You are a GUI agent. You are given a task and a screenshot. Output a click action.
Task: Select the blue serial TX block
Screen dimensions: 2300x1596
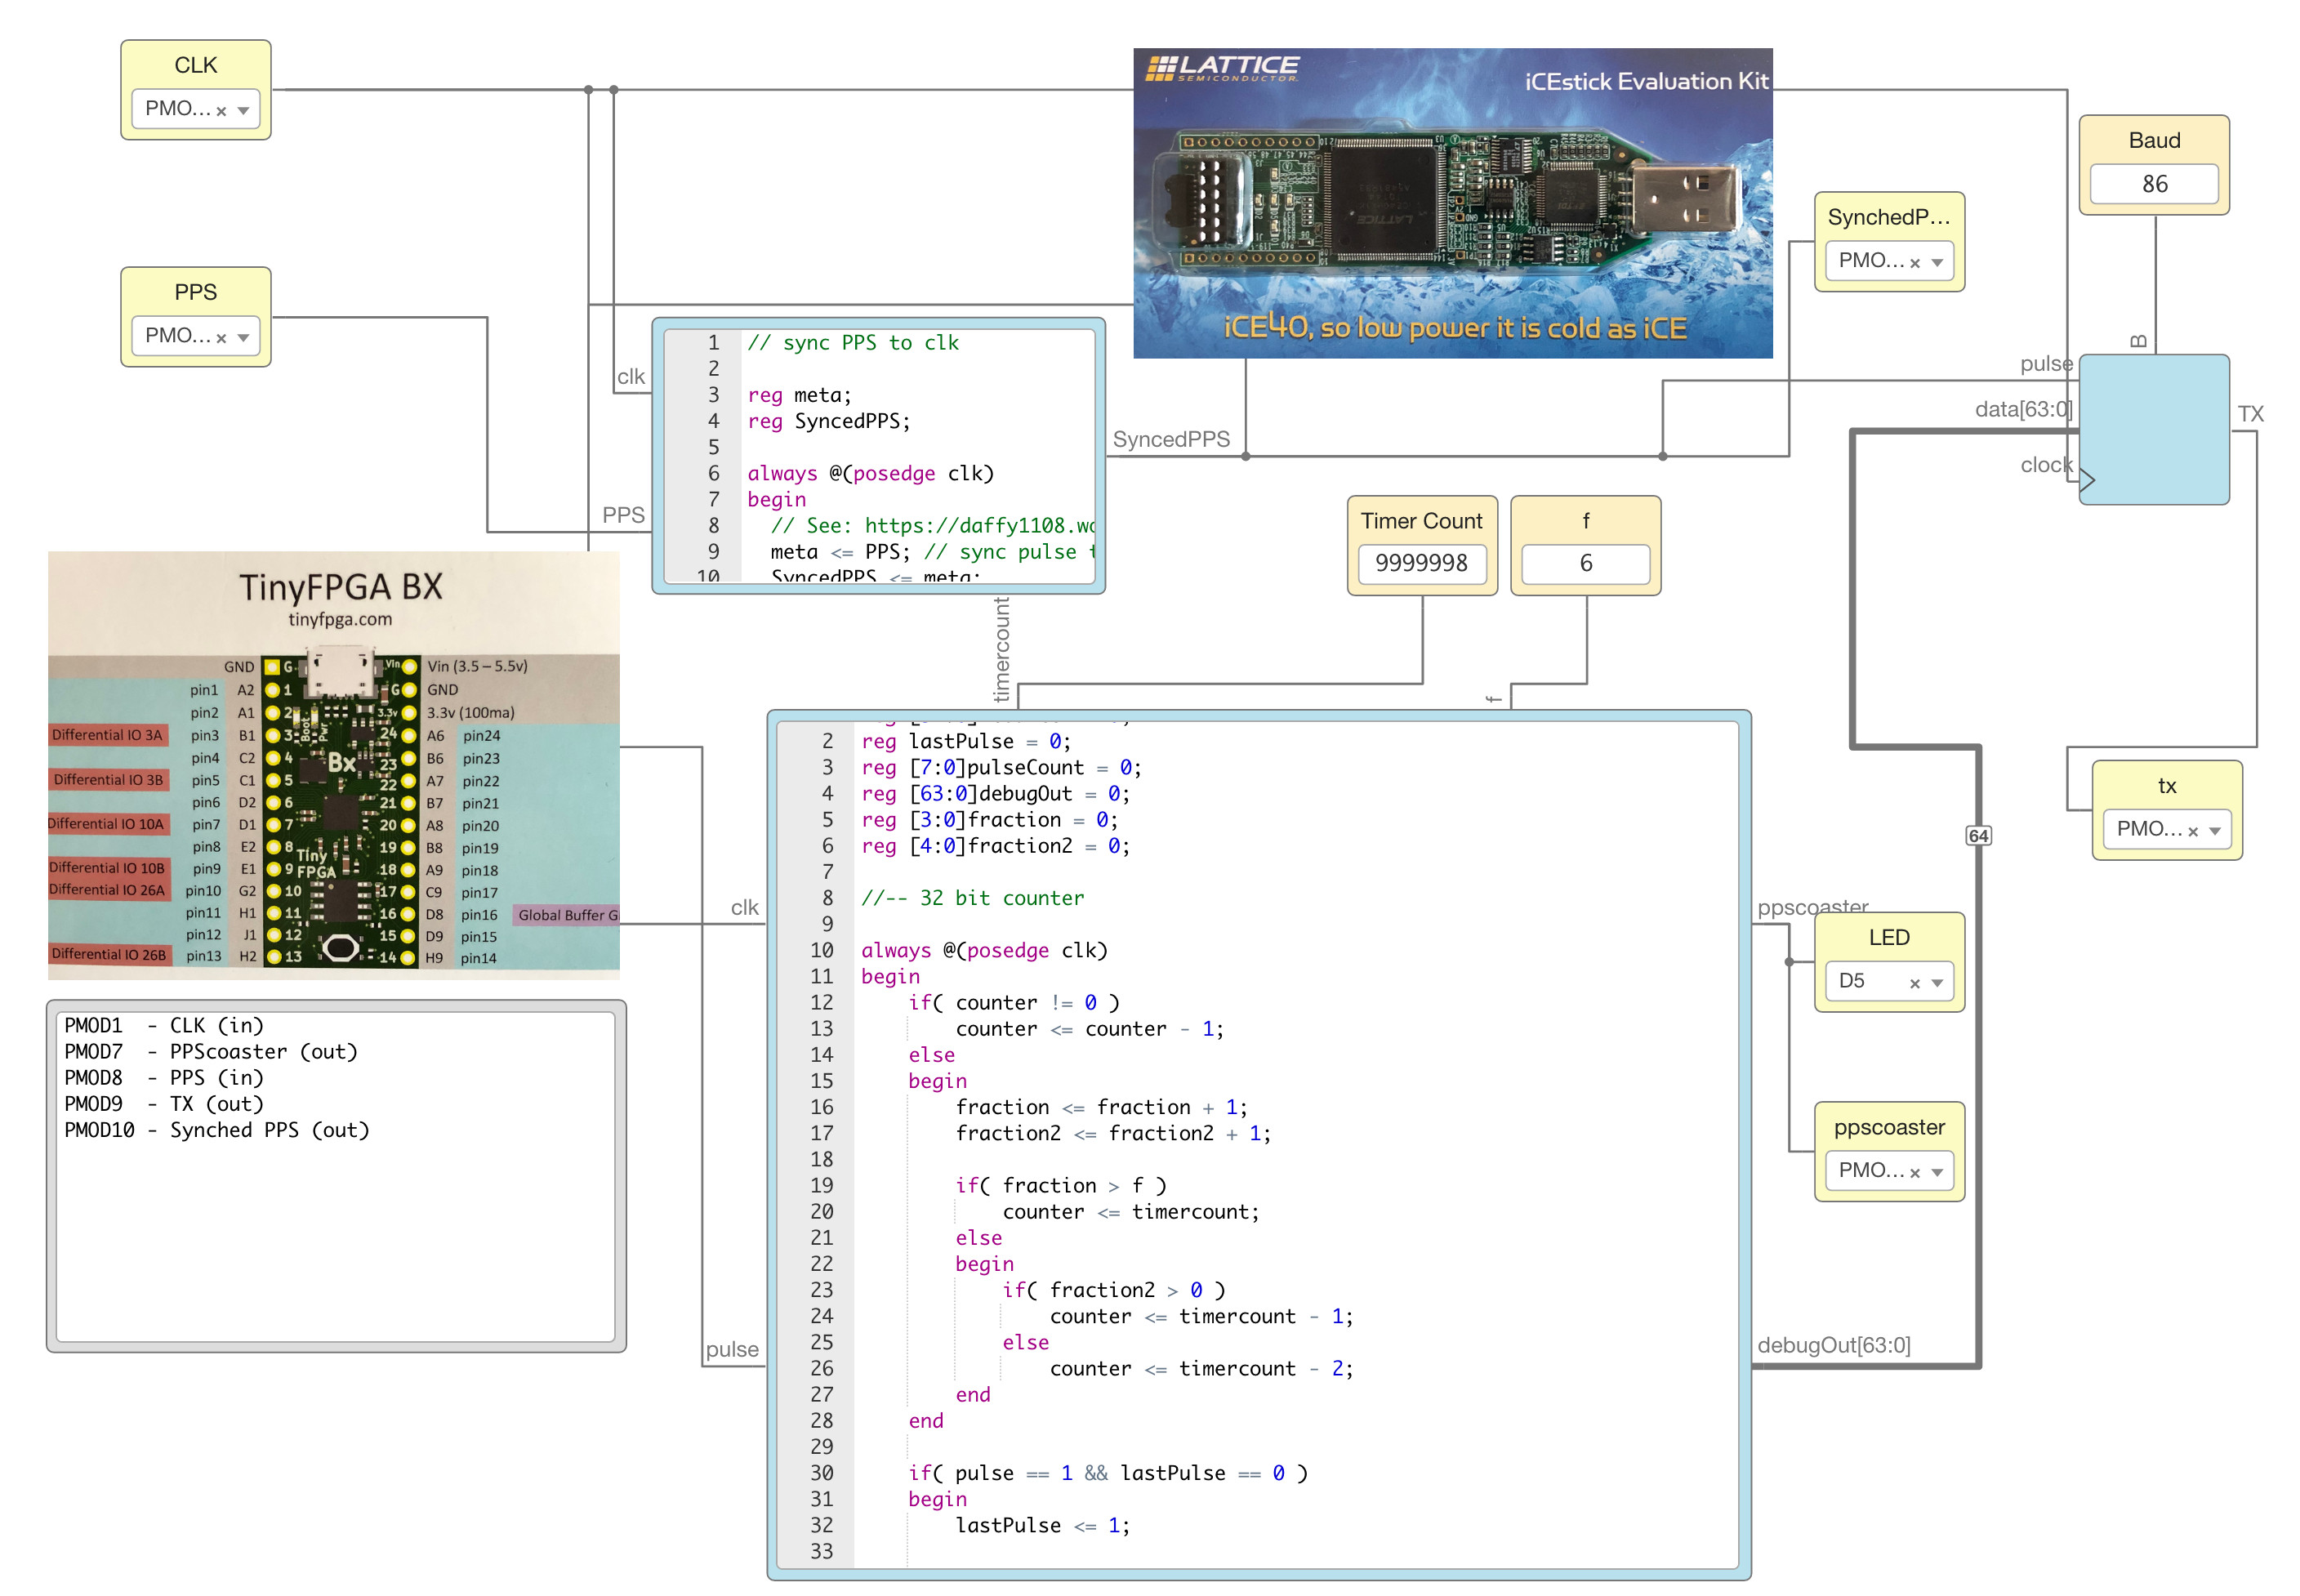tap(2154, 429)
